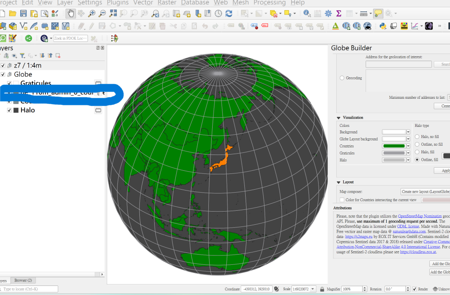This screenshot has width=450, height=295.
Task: Click the Halo color swatch
Action: coord(394,160)
